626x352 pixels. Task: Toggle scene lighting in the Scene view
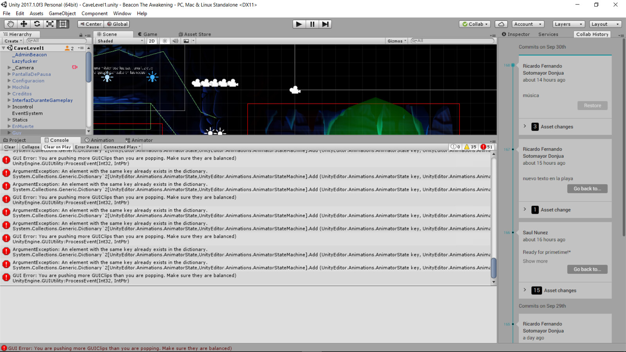[165, 41]
